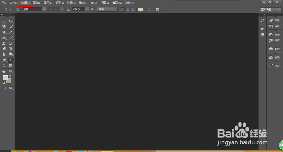Select the Pen tool
Viewport: 283px width, 152px height.
pyautogui.click(x=4, y=60)
